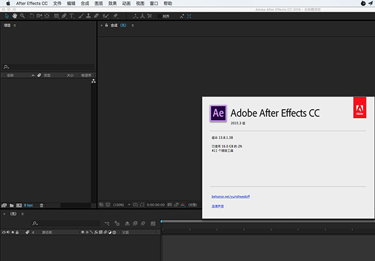Select the Brush tool
This screenshot has height=261, width=375.
[x=81, y=16]
